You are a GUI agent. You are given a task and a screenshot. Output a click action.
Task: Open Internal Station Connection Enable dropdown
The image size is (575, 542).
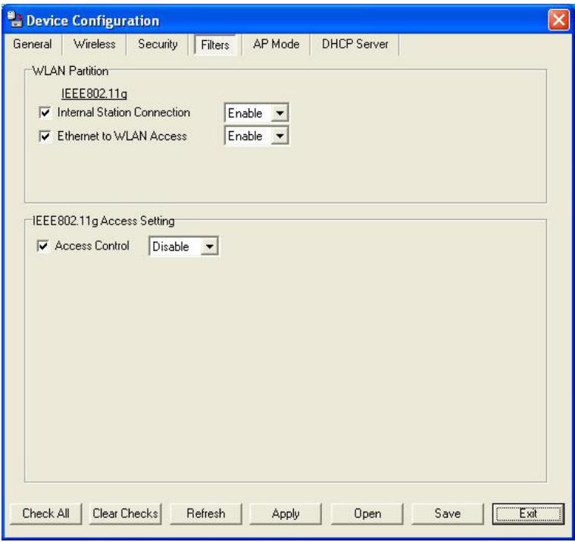(x=280, y=113)
